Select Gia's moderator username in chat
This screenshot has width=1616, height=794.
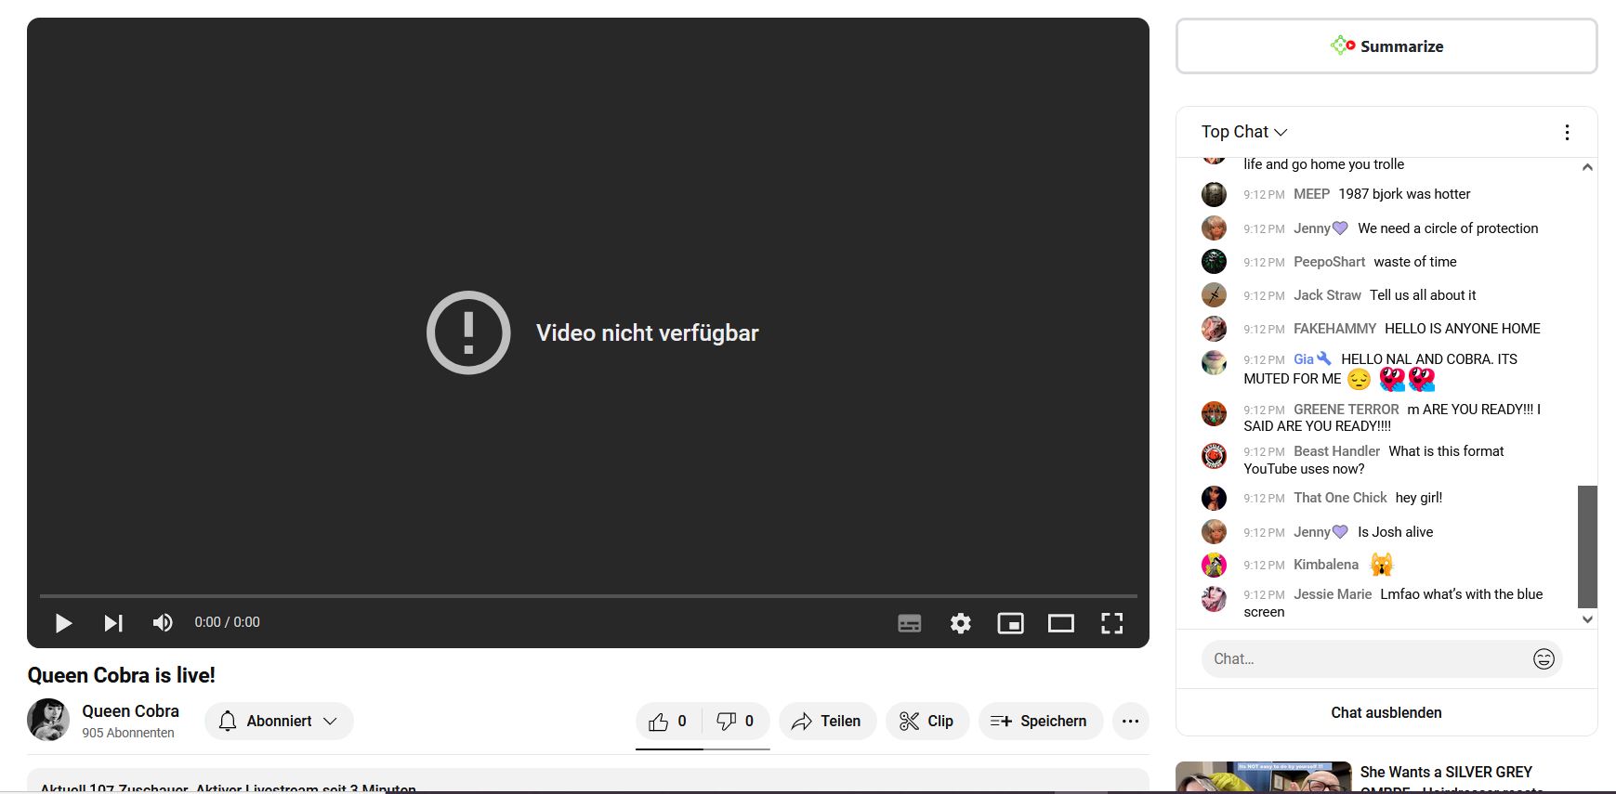pyautogui.click(x=1304, y=359)
